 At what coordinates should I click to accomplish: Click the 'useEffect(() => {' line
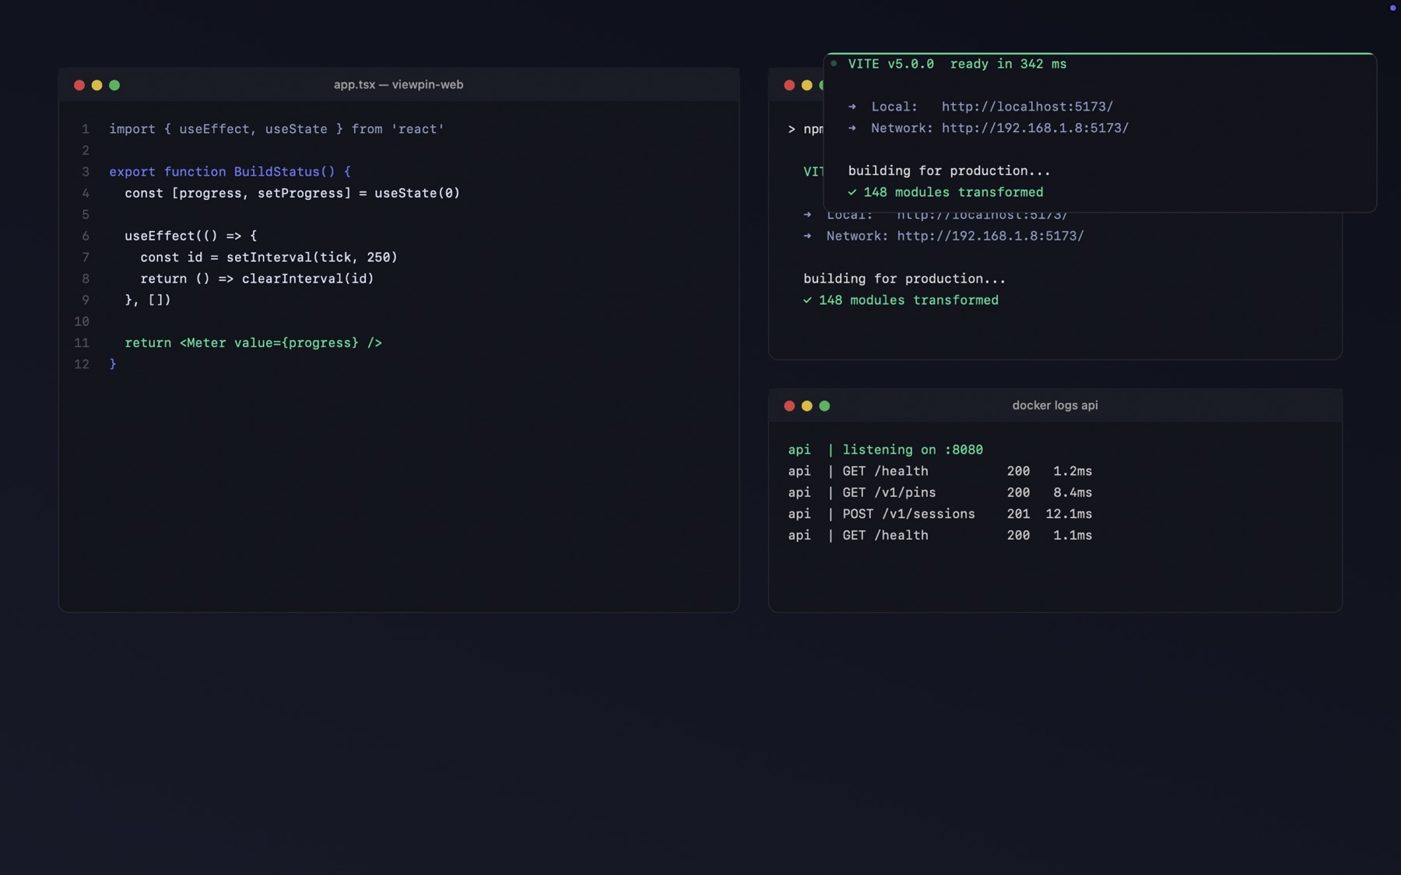[x=191, y=236]
